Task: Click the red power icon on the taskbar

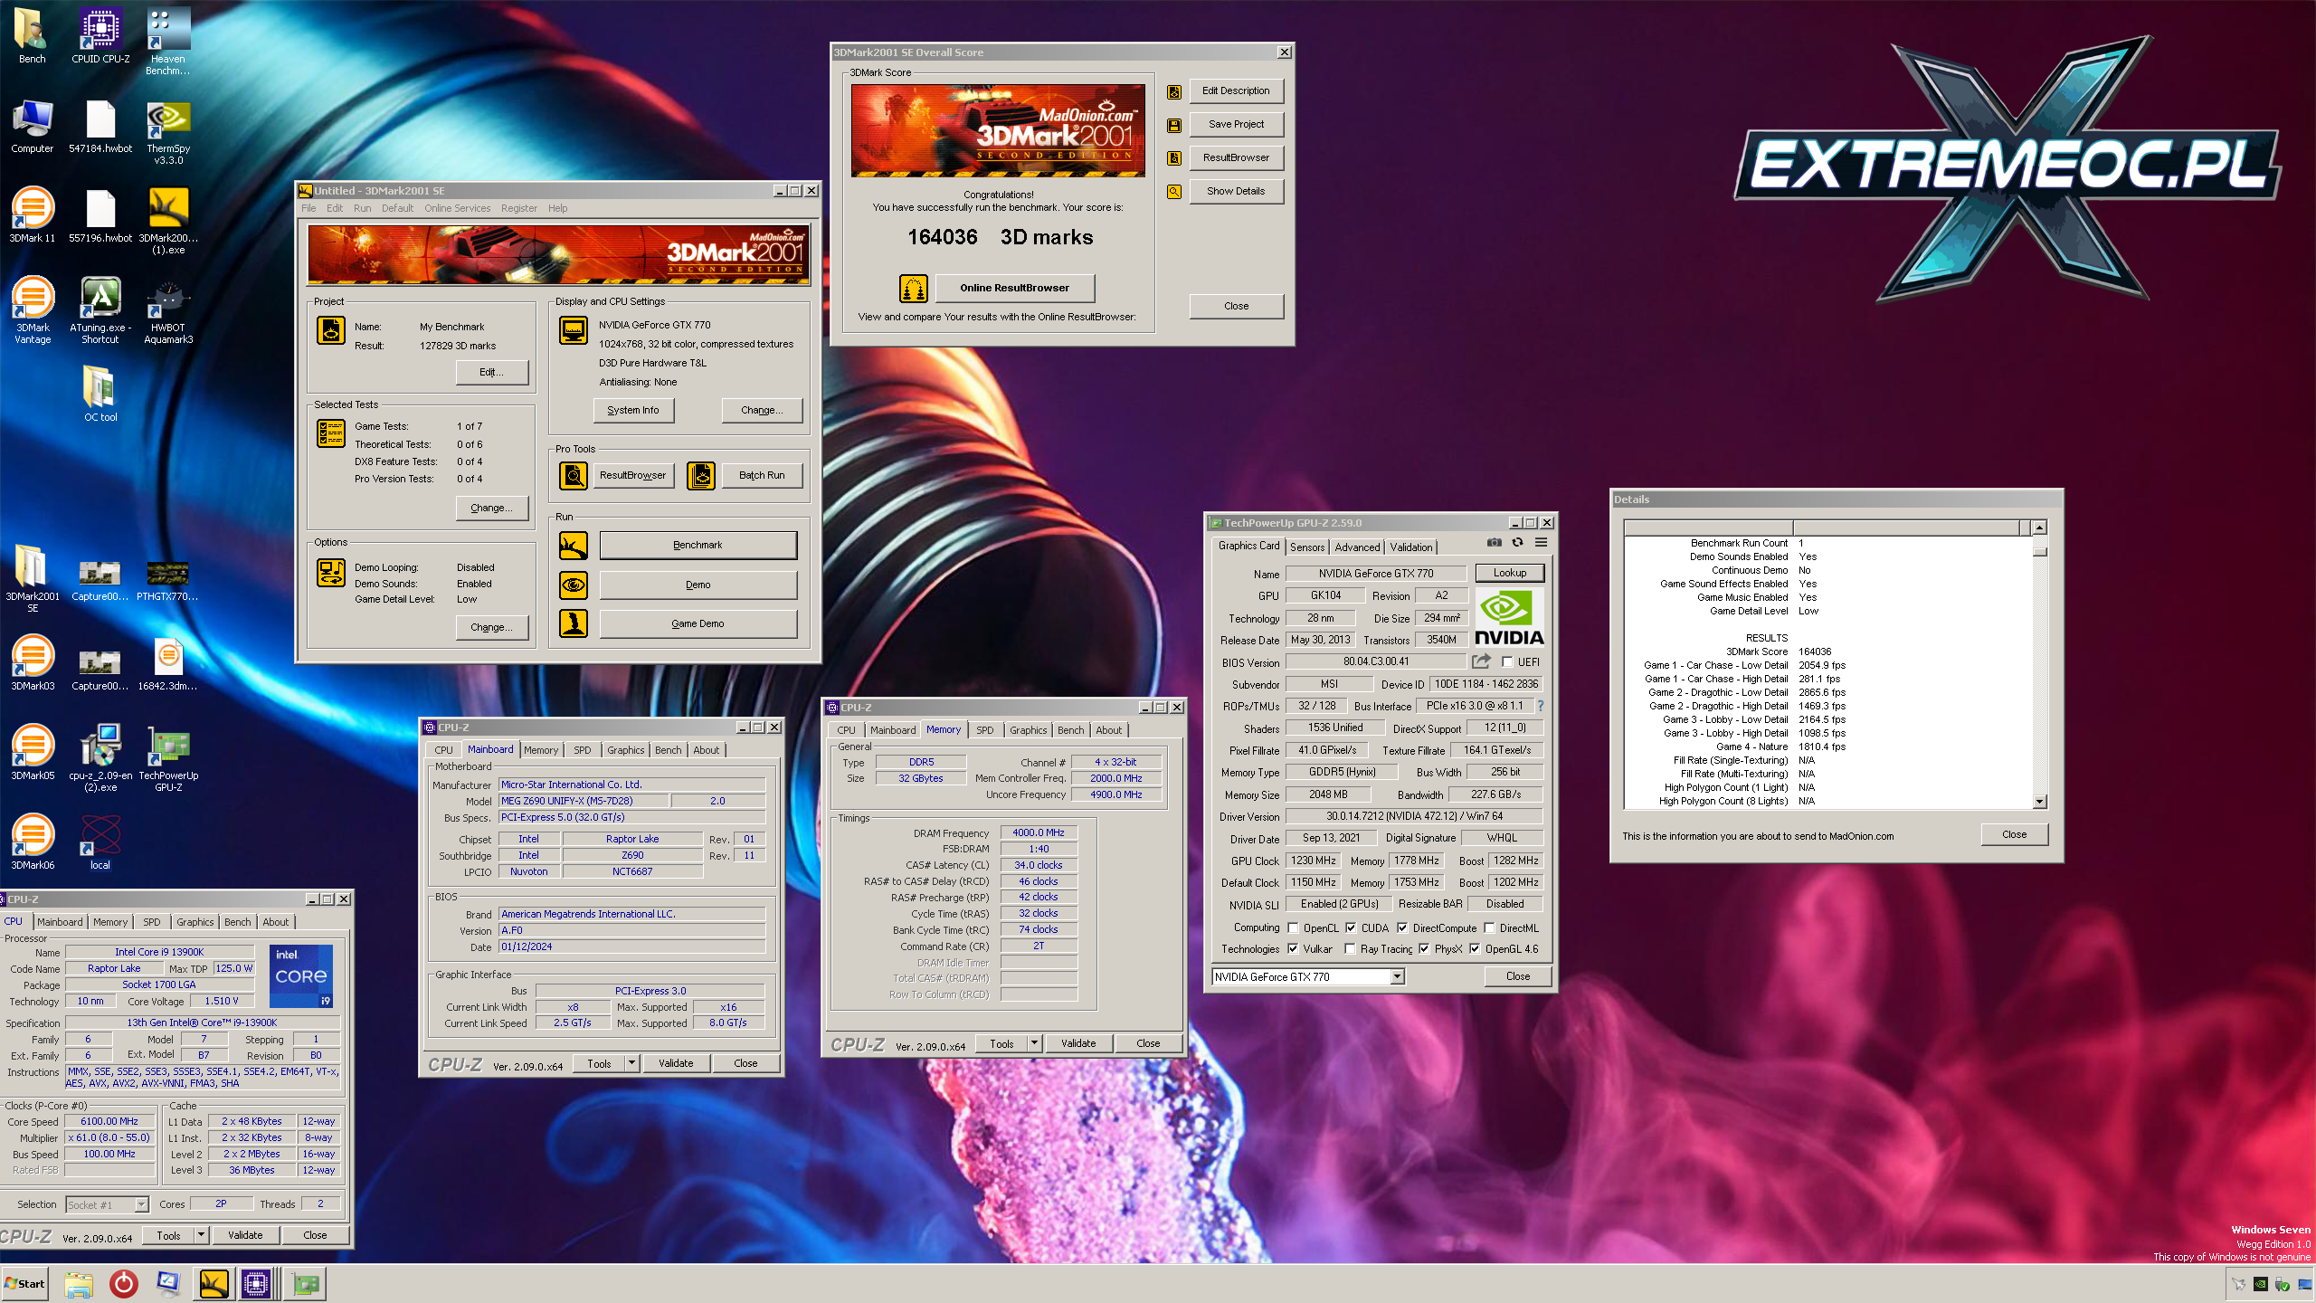Action: [x=123, y=1283]
